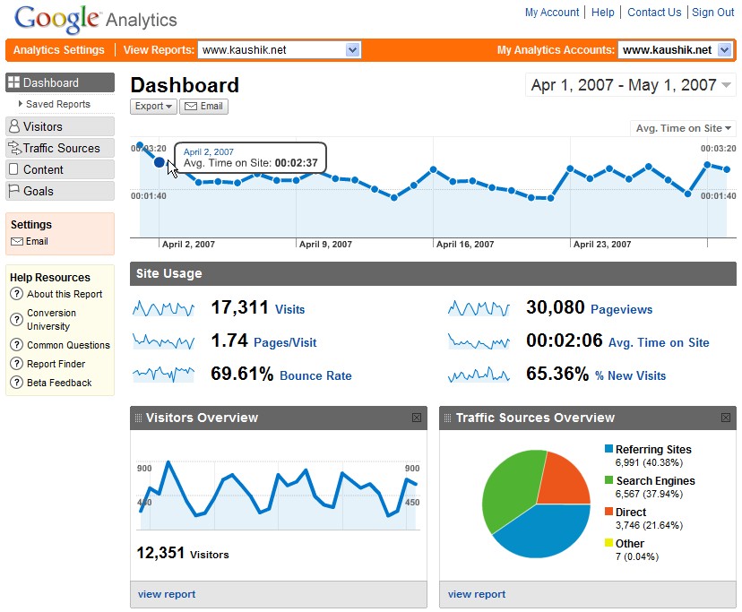Click the Traffic Sources sidebar icon
The image size is (742, 612).
click(14, 149)
